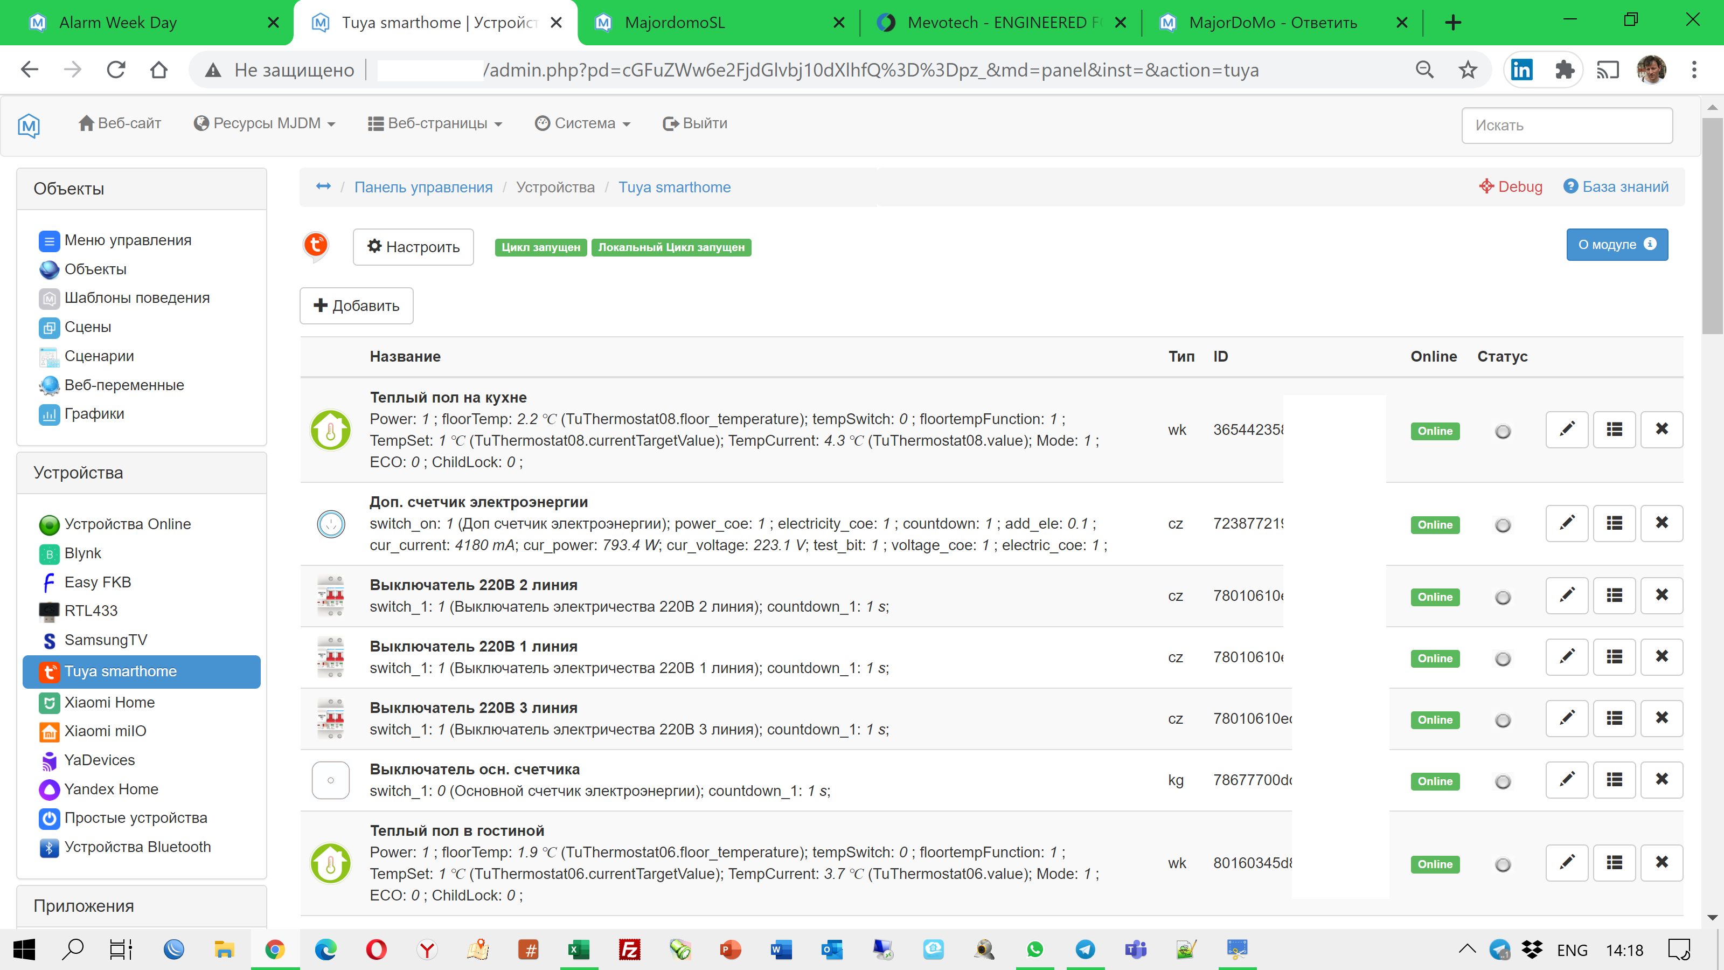Screen dimensions: 1724x970
Task: Open device settings via Настроить button
Action: pos(413,246)
